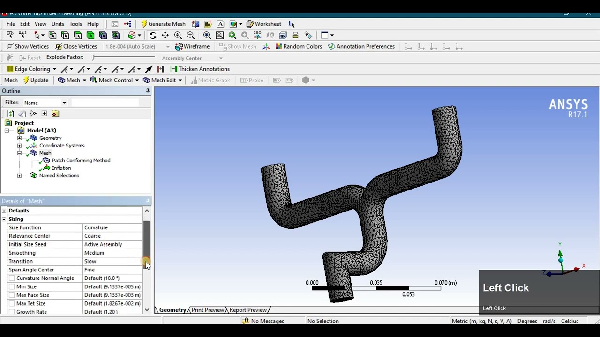
Task: Click the Look At view icon
Action: click(270, 35)
